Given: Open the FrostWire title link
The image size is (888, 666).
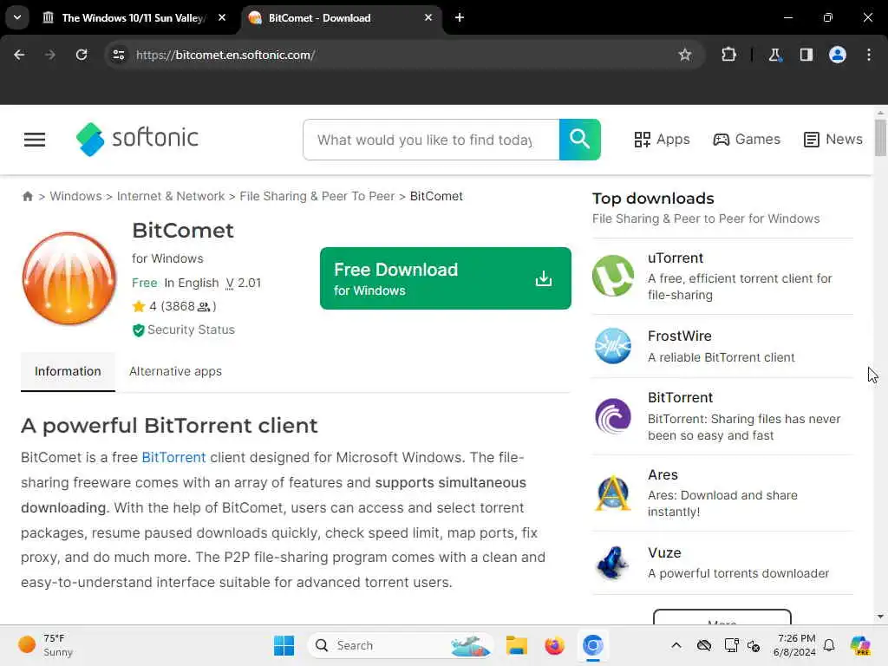Looking at the screenshot, I should pos(680,336).
